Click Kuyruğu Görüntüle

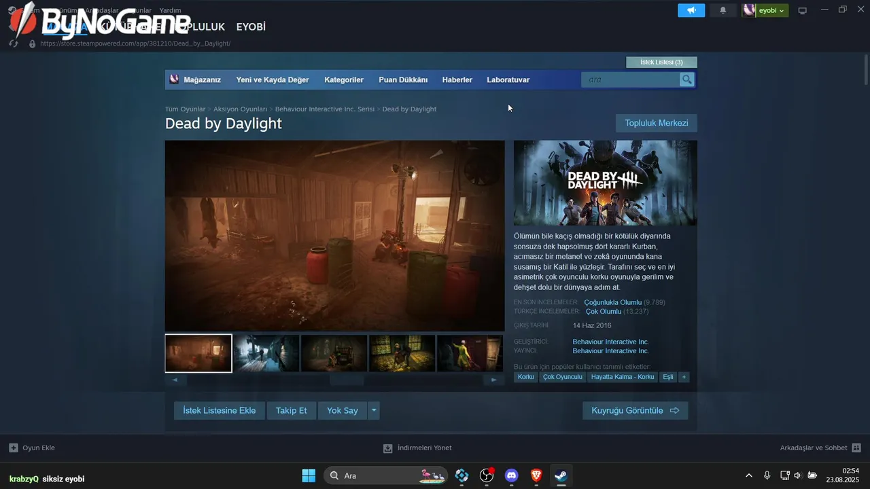click(636, 410)
